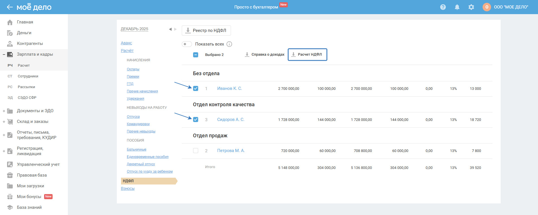This screenshot has height=215, width=538.
Task: Click the orange company avatar icon
Action: coord(487,7)
